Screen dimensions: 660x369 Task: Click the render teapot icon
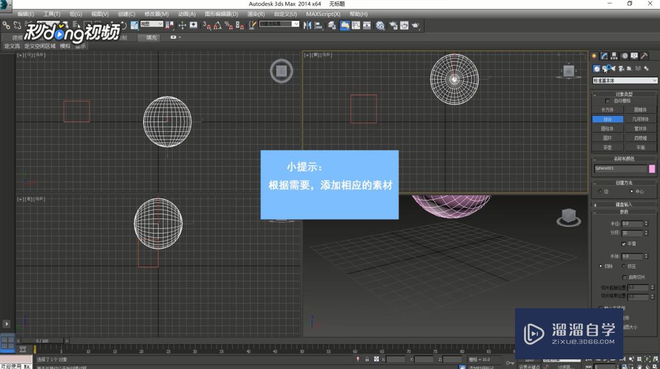click(x=415, y=25)
